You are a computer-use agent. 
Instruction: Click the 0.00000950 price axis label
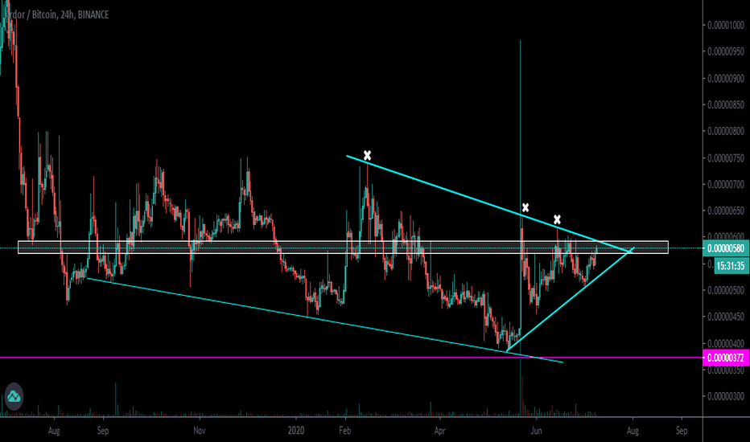coord(726,51)
